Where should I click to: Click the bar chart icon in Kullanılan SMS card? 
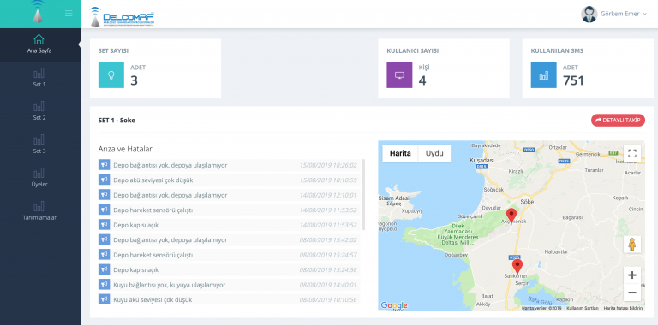click(544, 75)
